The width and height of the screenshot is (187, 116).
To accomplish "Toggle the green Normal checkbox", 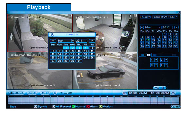I will (73, 107).
